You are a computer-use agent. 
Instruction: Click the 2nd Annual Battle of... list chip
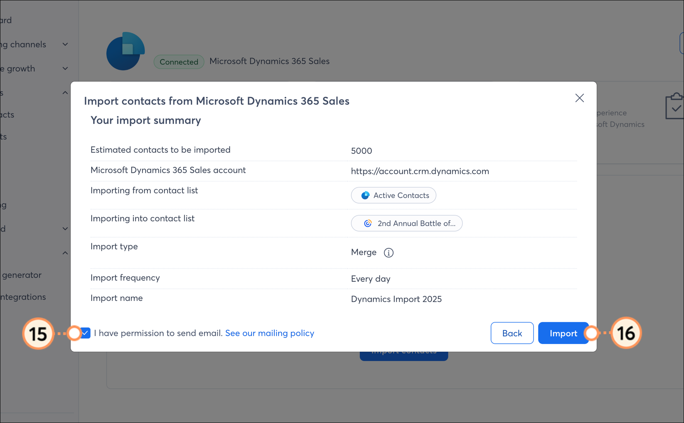[x=406, y=223]
